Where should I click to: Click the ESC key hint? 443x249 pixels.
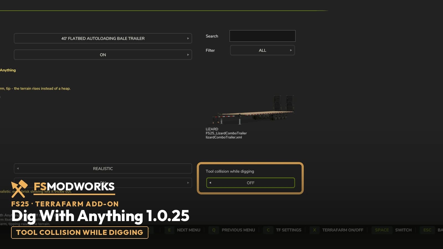[x=427, y=230]
